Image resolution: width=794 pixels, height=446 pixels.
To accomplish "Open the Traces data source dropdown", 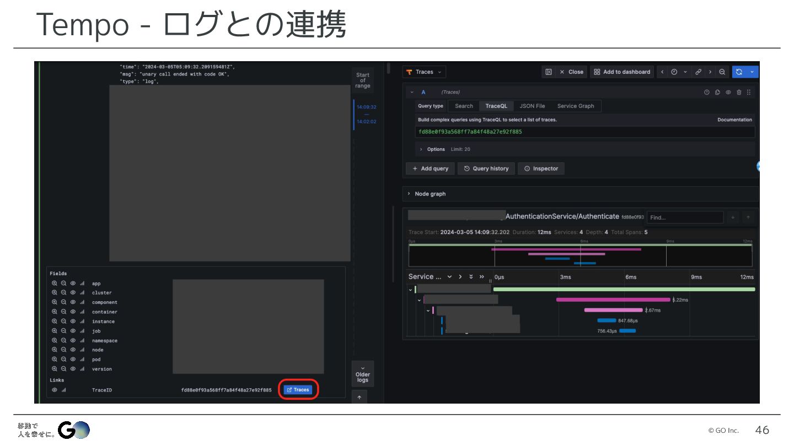I will coord(425,72).
